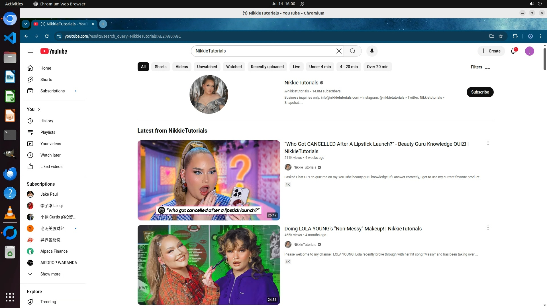
Task: Click the magnifying glass search button
Action: pos(352,51)
